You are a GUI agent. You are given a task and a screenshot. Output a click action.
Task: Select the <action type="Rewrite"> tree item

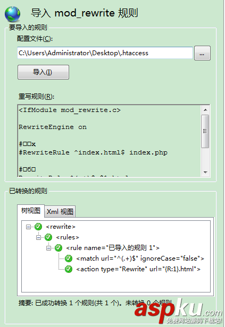click(x=138, y=269)
